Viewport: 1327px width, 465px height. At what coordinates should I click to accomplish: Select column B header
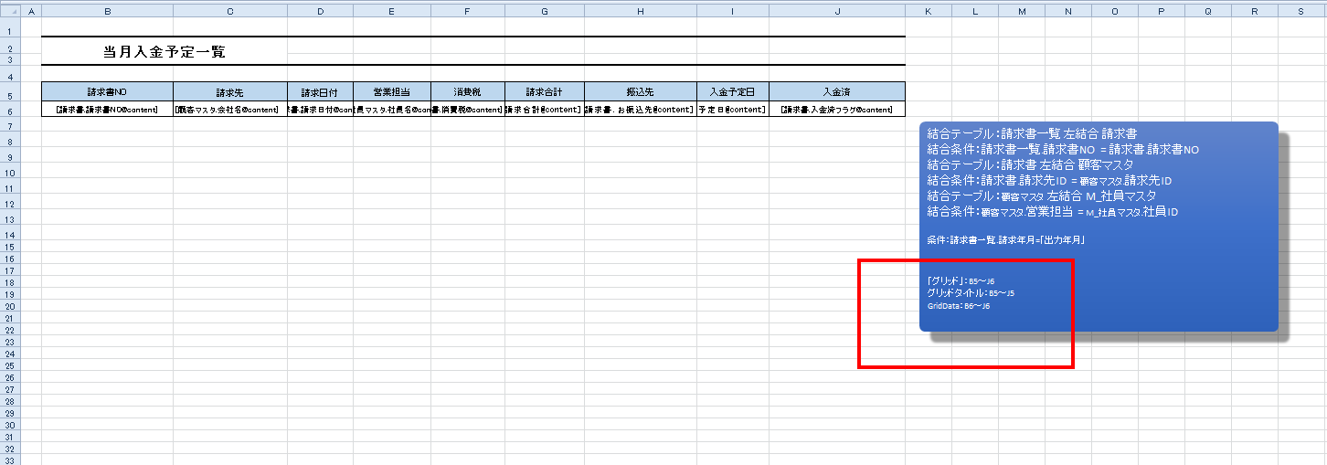(107, 11)
